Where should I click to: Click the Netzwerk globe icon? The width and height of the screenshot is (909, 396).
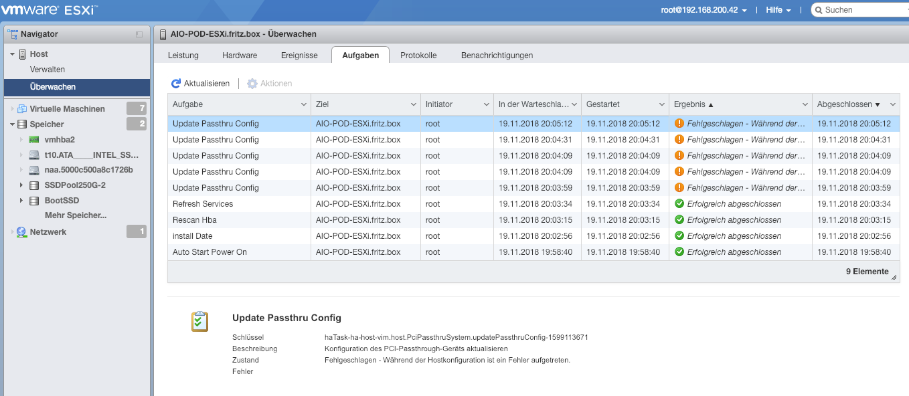21,232
